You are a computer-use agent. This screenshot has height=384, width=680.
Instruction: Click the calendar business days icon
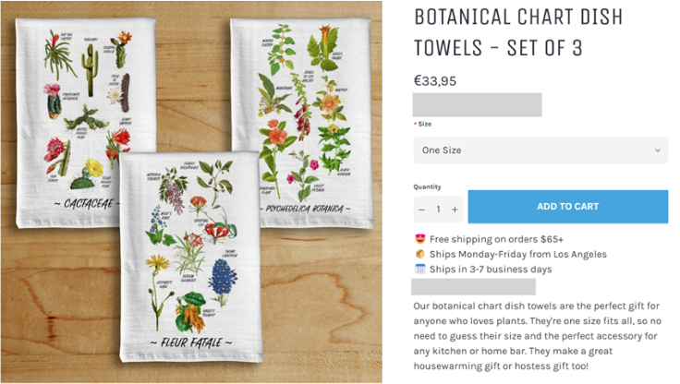click(419, 270)
